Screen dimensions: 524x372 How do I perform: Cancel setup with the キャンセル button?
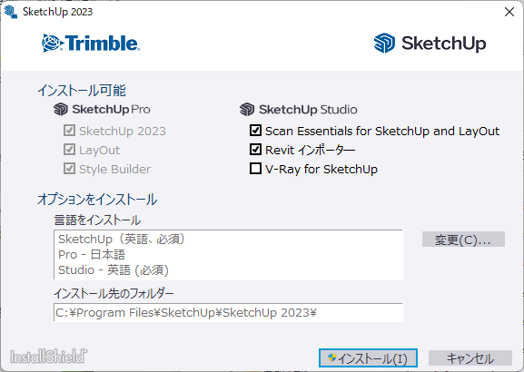pos(470,358)
